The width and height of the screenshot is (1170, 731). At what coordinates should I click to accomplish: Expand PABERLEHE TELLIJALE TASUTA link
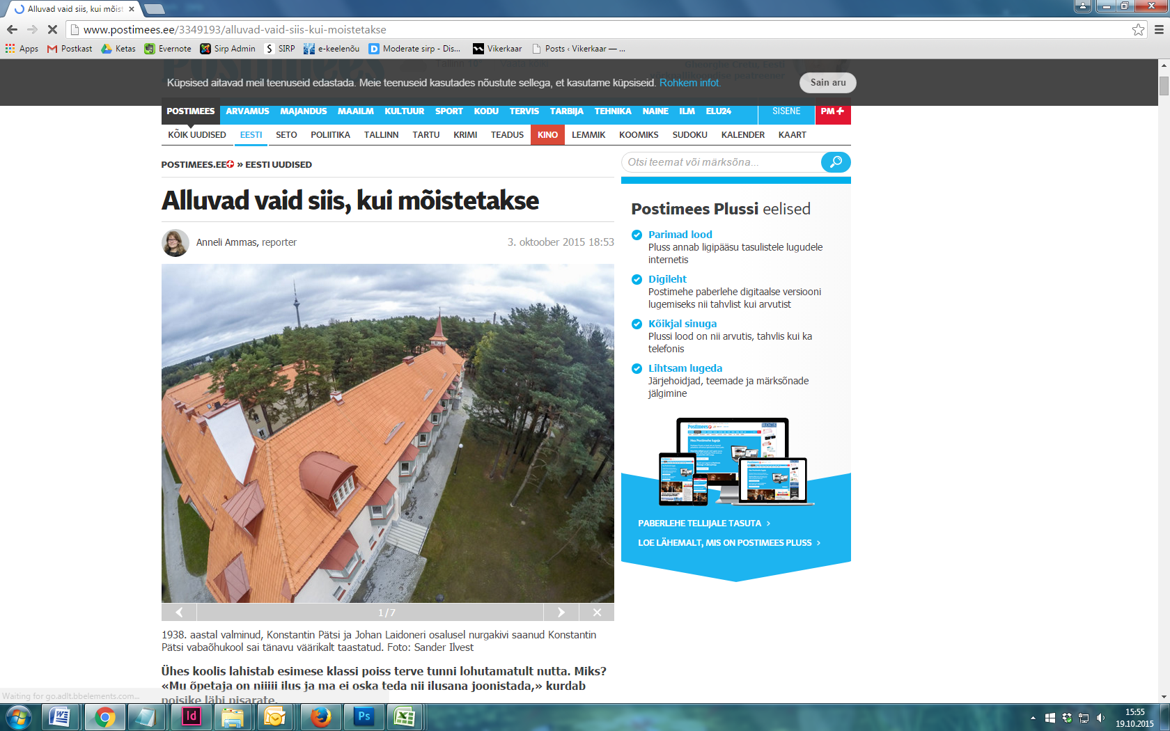point(703,524)
